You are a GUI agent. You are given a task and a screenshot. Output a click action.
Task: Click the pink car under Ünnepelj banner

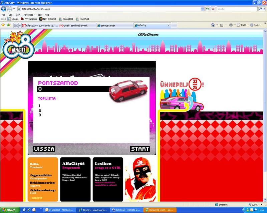coord(182,104)
